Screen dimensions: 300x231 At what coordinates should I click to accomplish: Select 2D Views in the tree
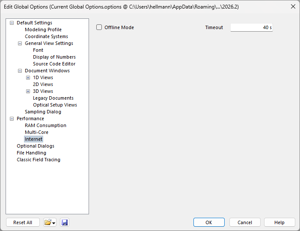43,84
